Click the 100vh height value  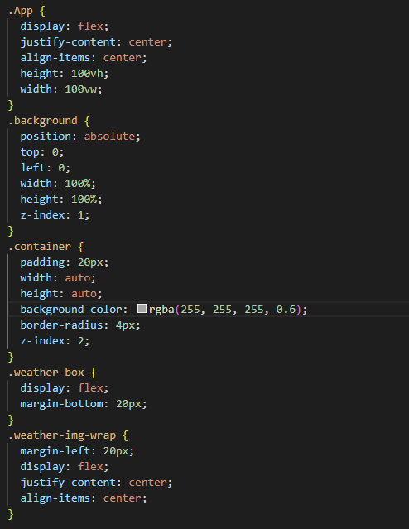click(x=87, y=74)
